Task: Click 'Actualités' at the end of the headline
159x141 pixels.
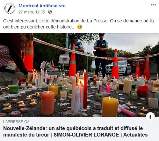Action: (x=135, y=135)
